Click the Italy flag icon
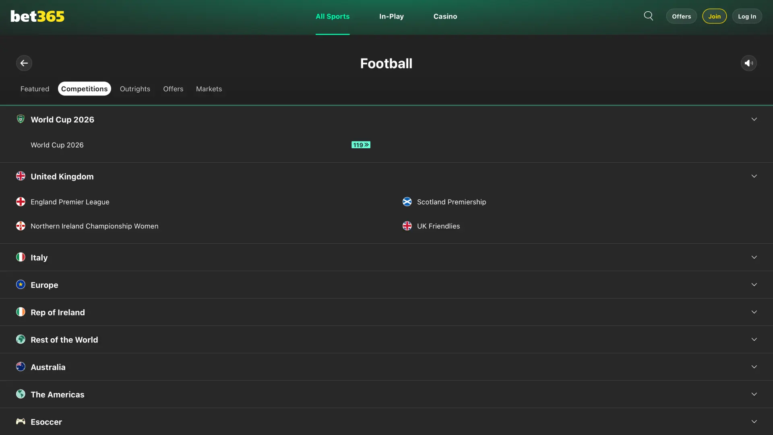This screenshot has width=773, height=435. pos(21,257)
